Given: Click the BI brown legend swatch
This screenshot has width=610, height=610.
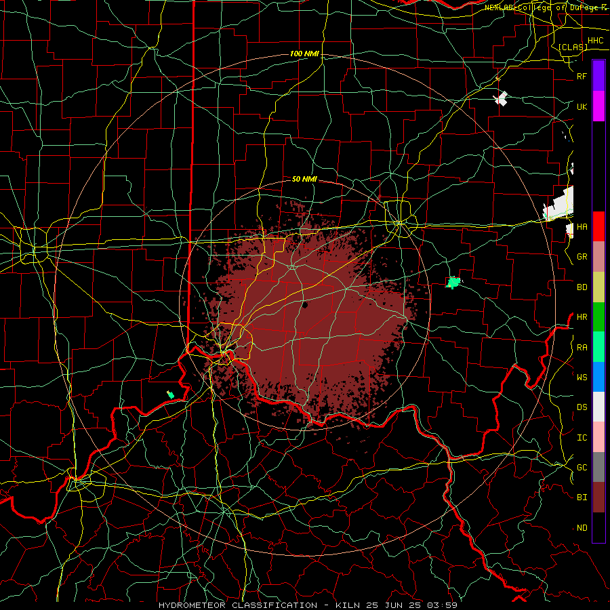Looking at the screenshot, I should [598, 497].
